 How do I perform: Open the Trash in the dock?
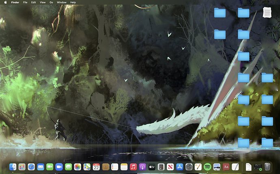point(267,167)
